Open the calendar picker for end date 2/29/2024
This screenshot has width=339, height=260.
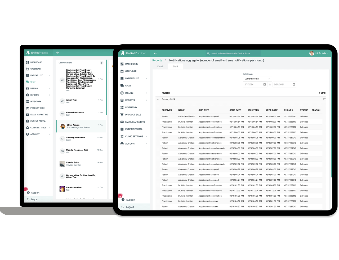(x=294, y=85)
